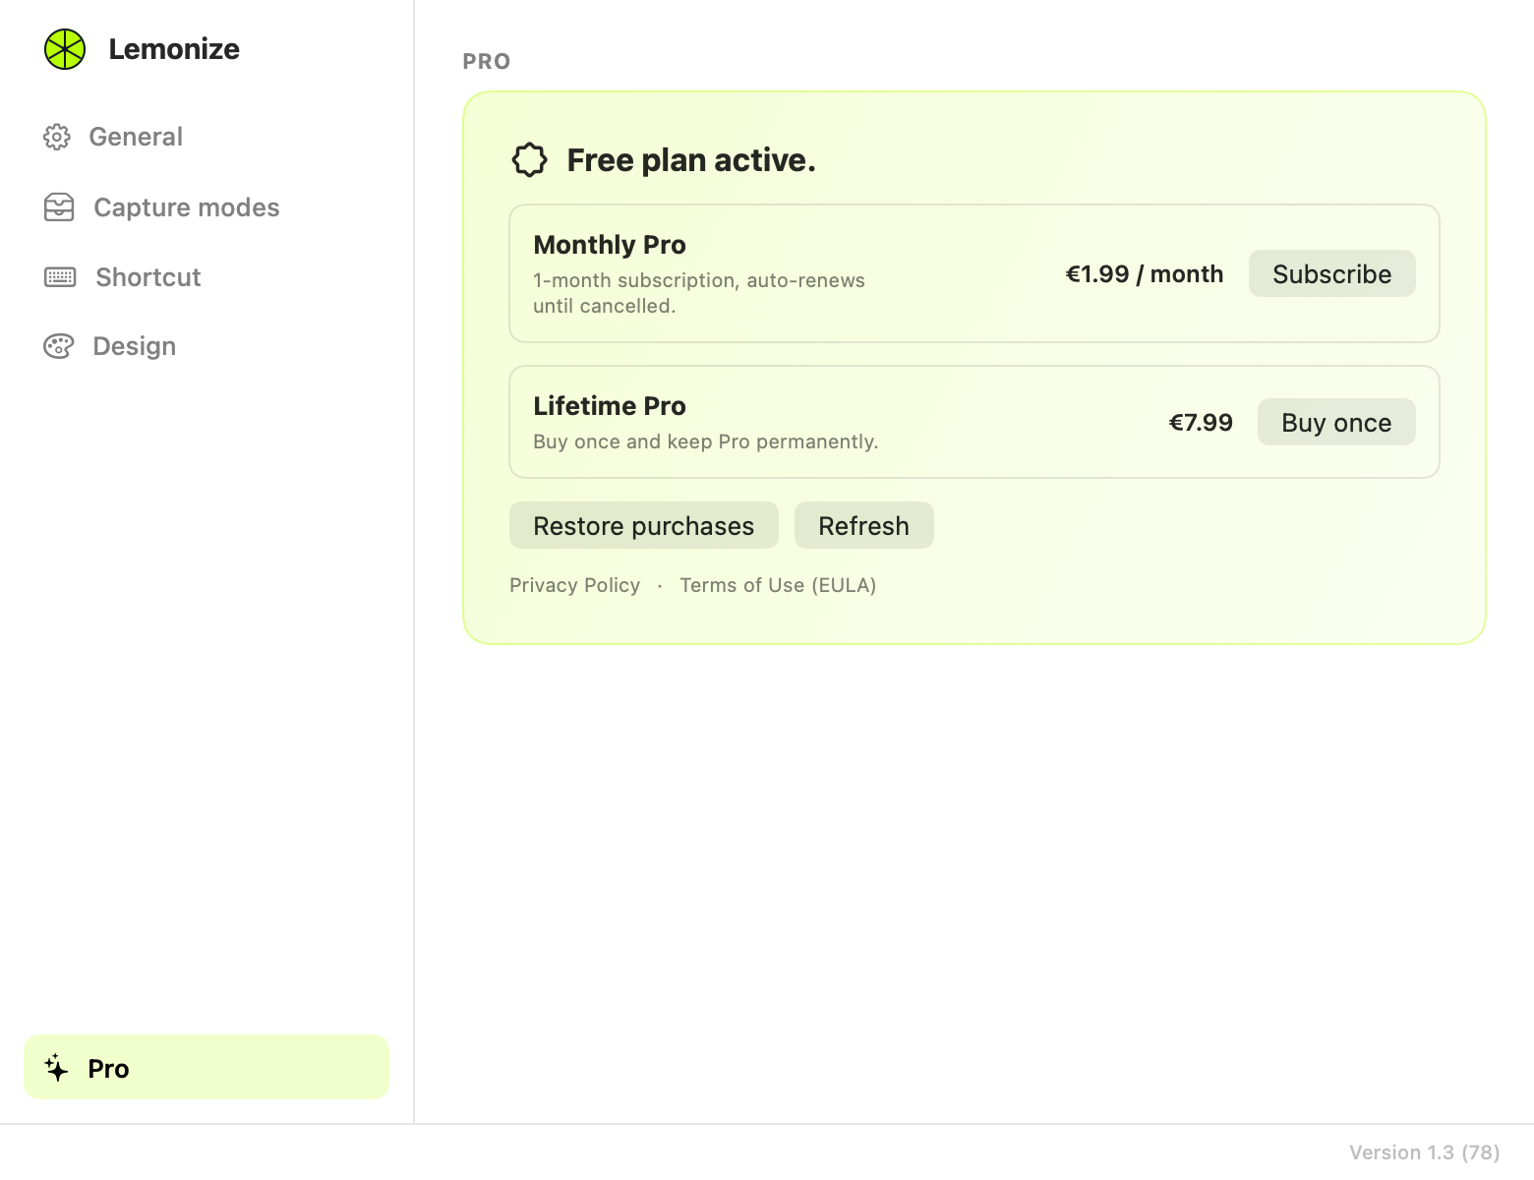Viewport: 1534px width, 1180px height.
Task: Click 'Version 1.3 (78)' label
Action: point(1424,1152)
